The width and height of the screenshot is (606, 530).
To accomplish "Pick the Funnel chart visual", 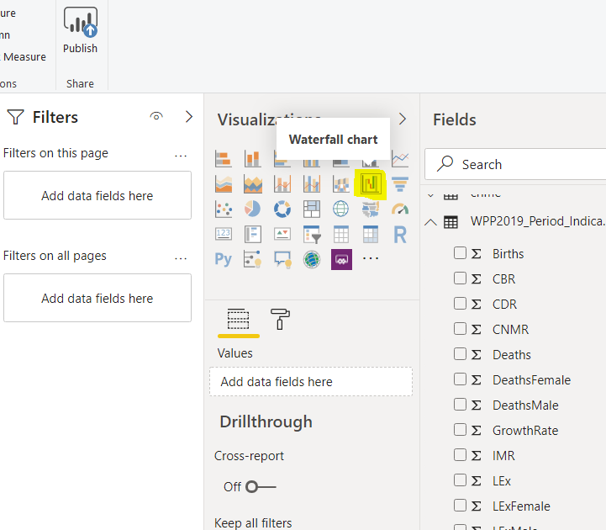I will (x=400, y=183).
